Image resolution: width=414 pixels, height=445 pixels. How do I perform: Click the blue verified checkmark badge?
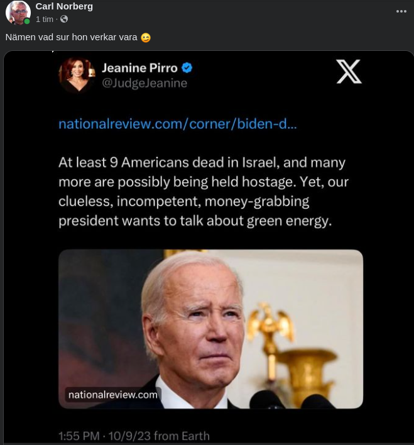pyautogui.click(x=187, y=68)
